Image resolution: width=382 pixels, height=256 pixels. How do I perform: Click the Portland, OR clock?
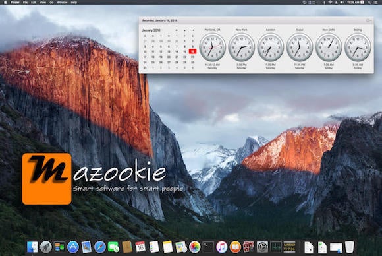coord(213,48)
